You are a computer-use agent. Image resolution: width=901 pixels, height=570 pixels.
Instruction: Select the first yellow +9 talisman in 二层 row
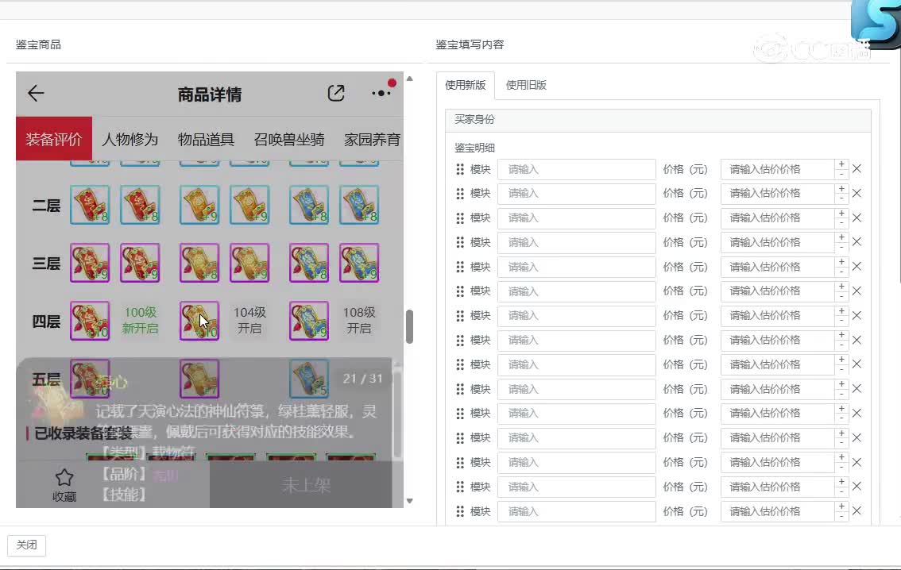tap(199, 204)
